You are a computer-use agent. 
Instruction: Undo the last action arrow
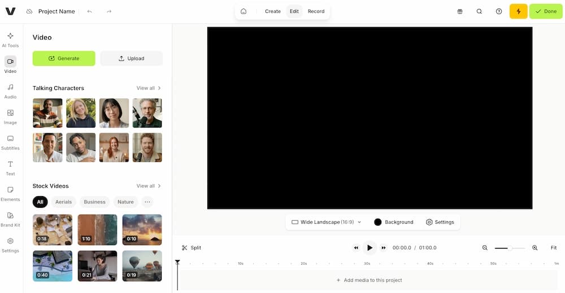click(x=89, y=11)
